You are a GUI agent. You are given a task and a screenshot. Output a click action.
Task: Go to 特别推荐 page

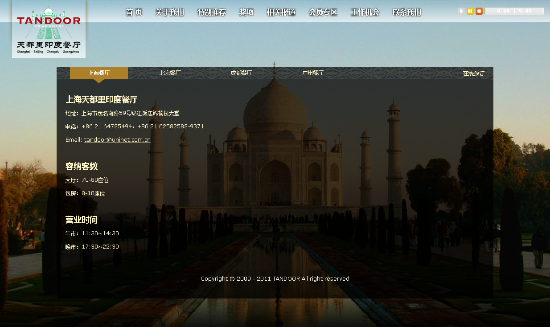(212, 12)
